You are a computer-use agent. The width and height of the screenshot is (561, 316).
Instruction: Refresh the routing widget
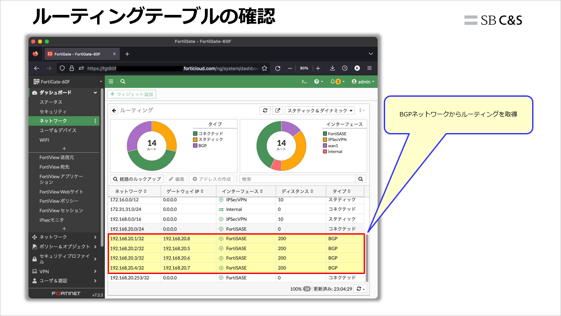tap(265, 110)
